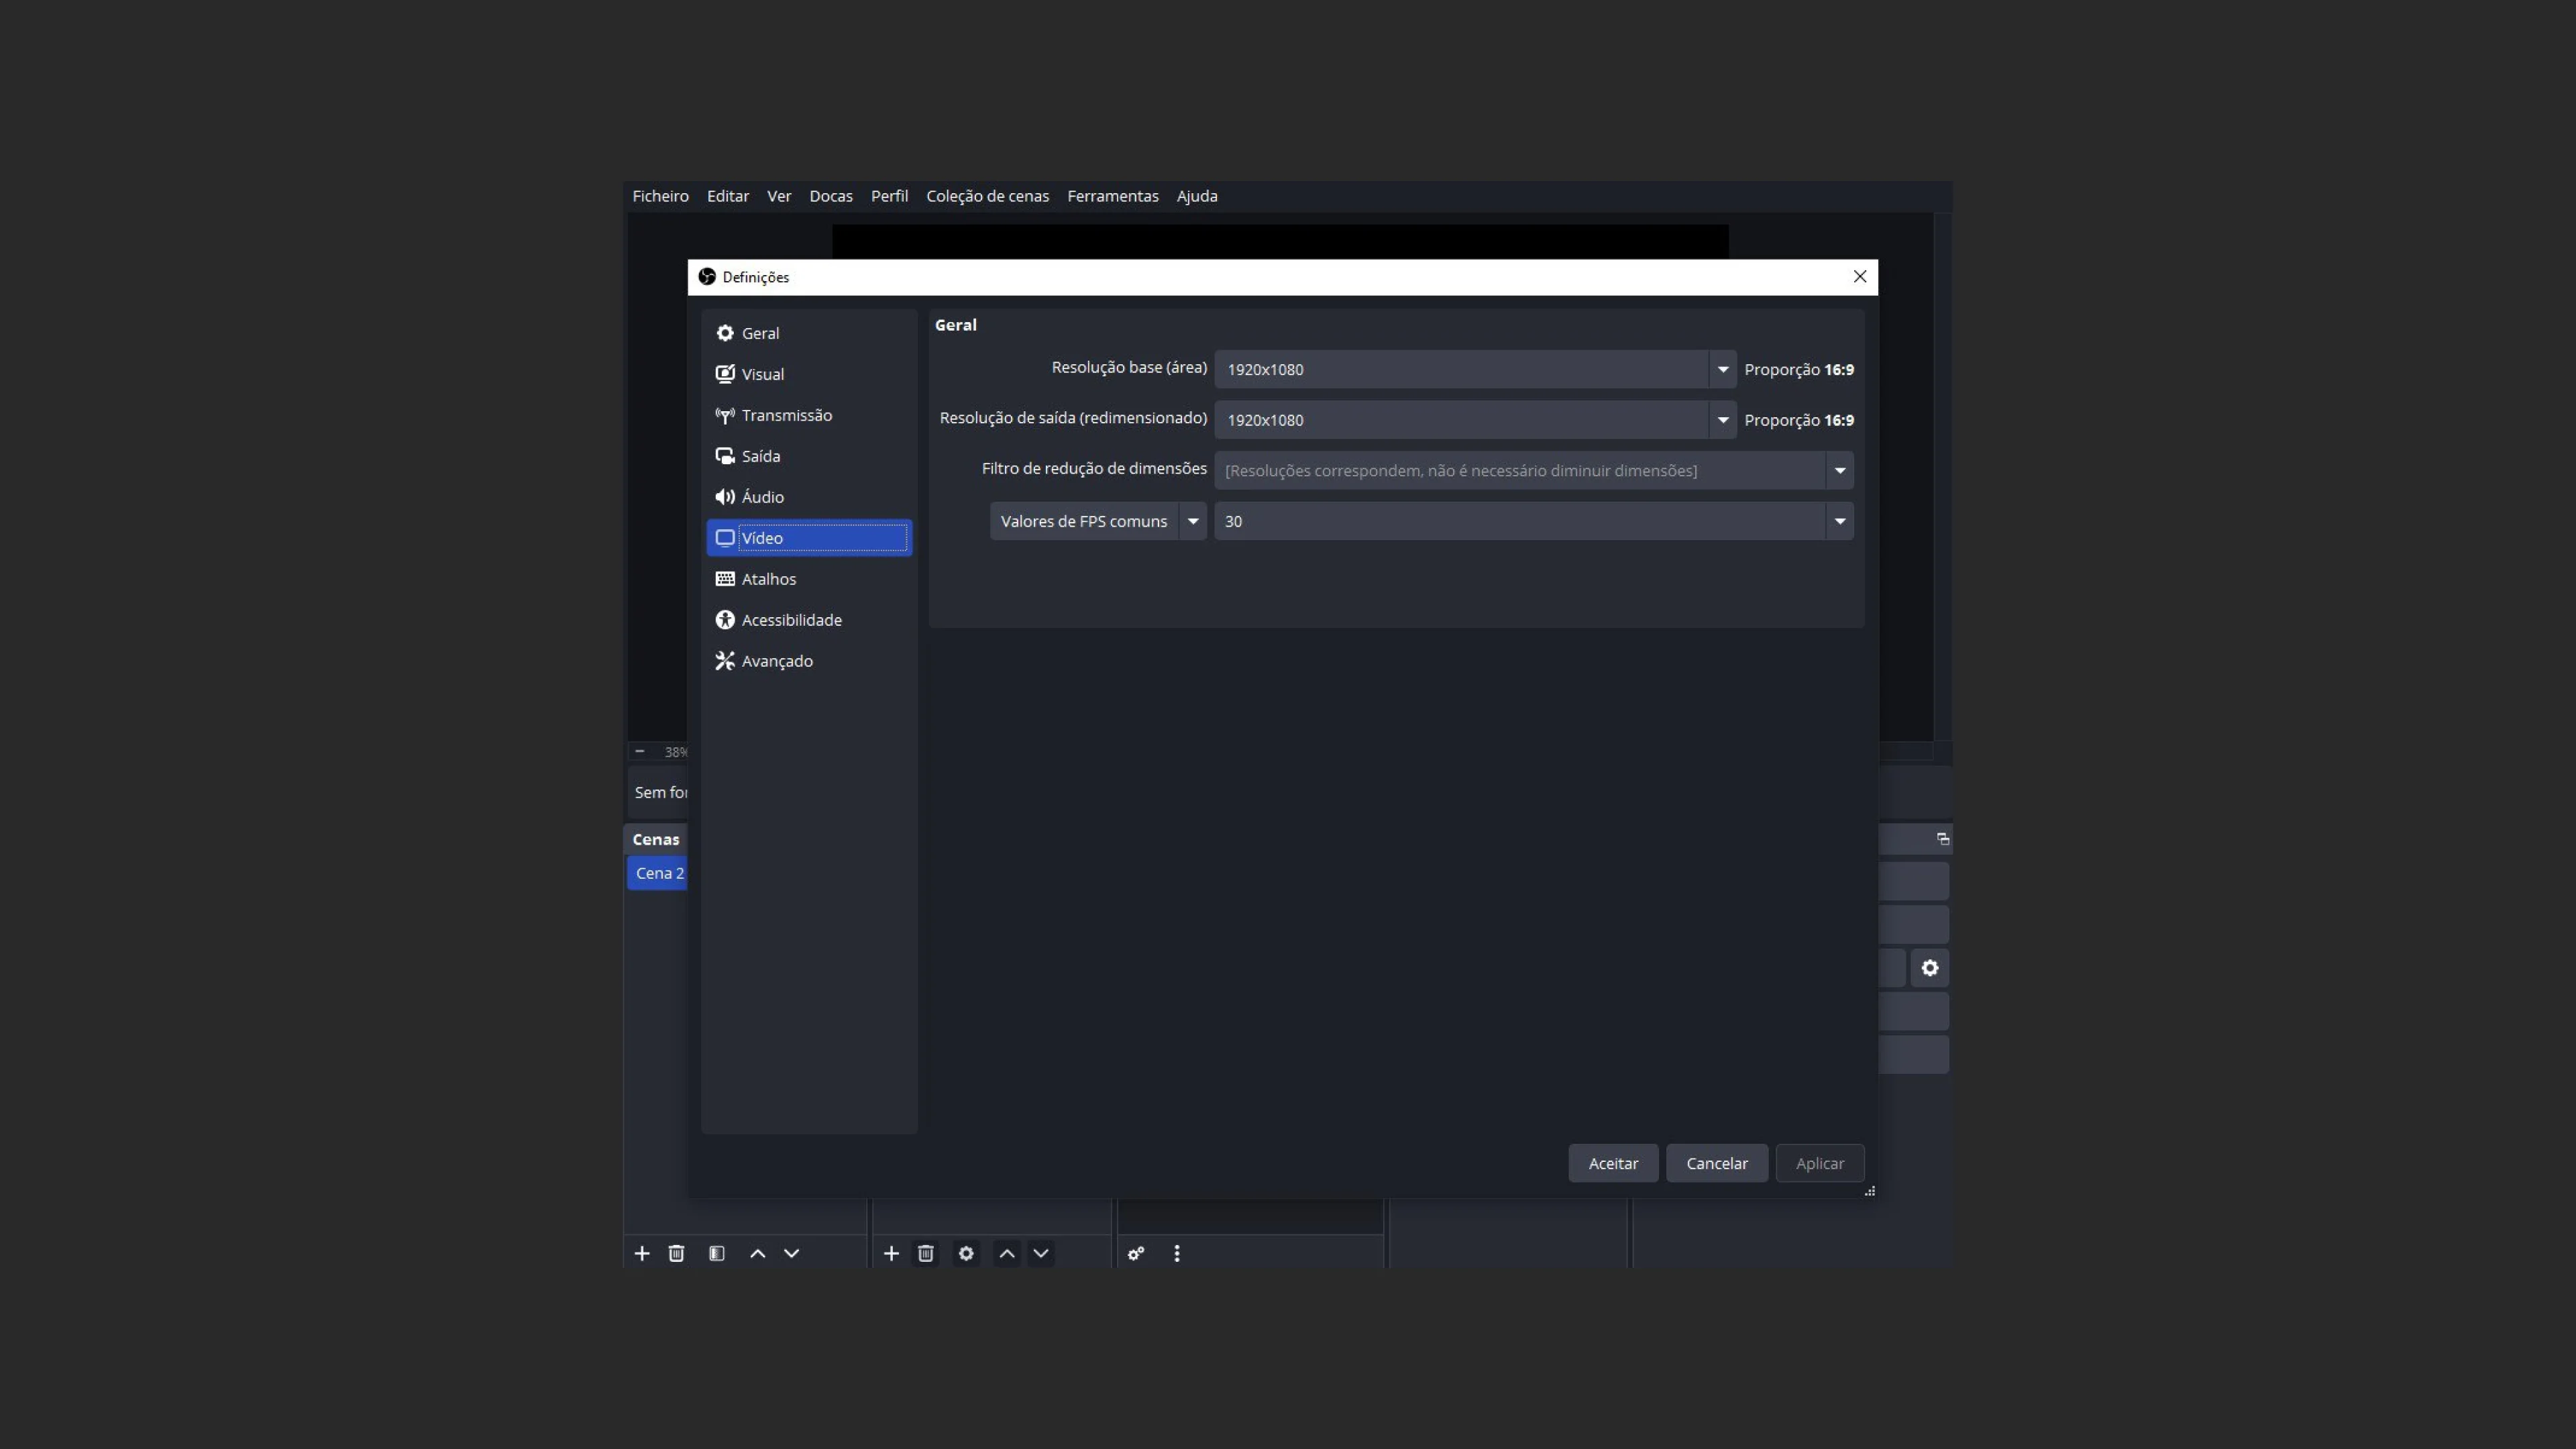
Task: Delete the selected scene with trash icon
Action: (x=676, y=1253)
